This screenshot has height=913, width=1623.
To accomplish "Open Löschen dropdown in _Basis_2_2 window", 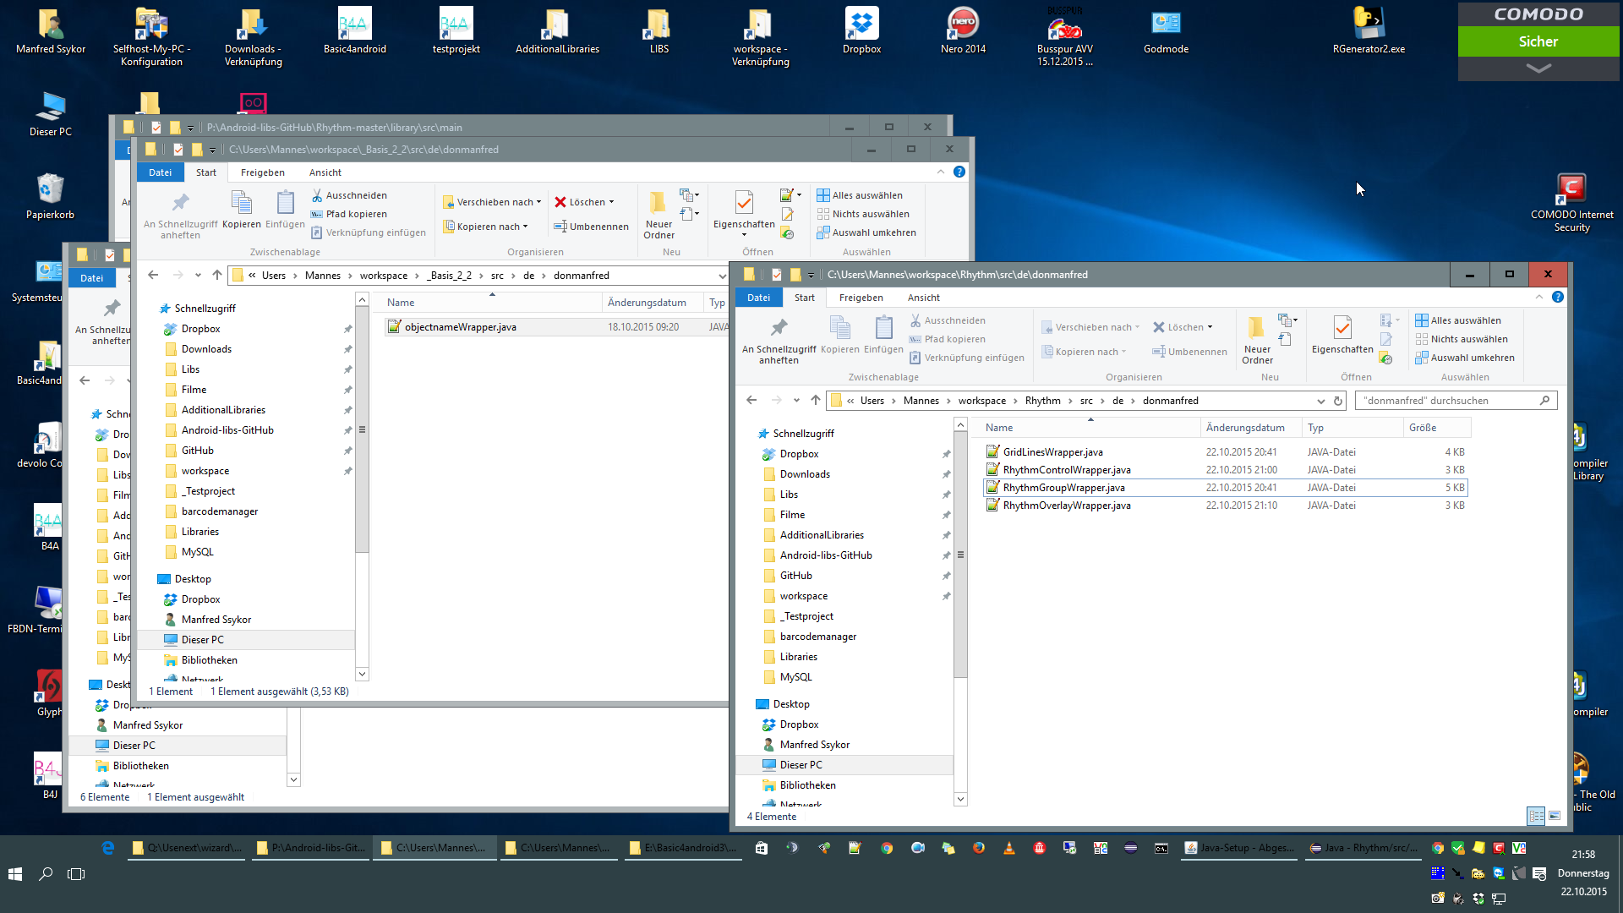I will tap(611, 203).
